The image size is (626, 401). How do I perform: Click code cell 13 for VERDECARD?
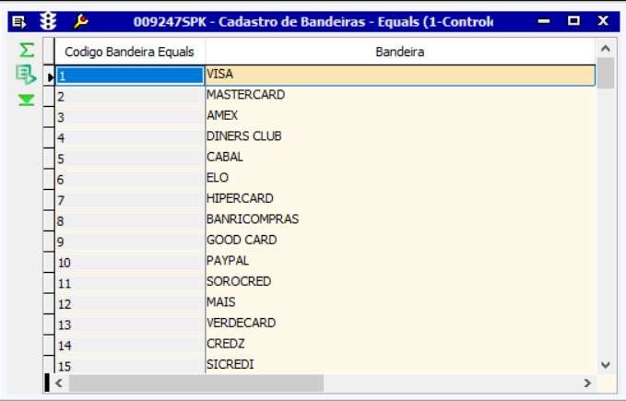click(130, 324)
